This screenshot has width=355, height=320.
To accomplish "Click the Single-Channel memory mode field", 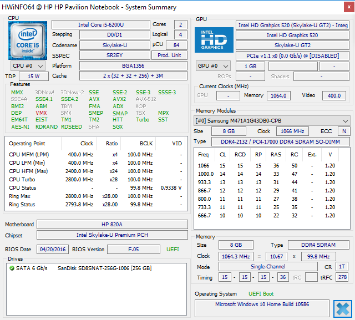I will pyautogui.click(x=268, y=267).
